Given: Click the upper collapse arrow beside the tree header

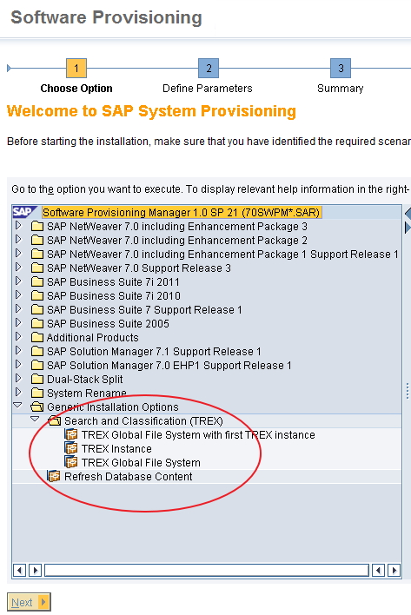Looking at the screenshot, I should tap(408, 214).
